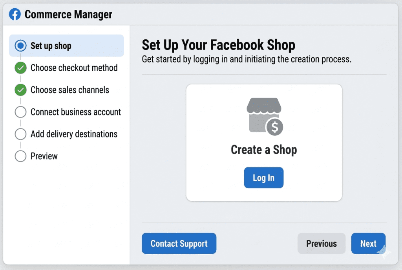Select the Connect business account step circle
Screen dimensions: 402x270
(x=20, y=112)
